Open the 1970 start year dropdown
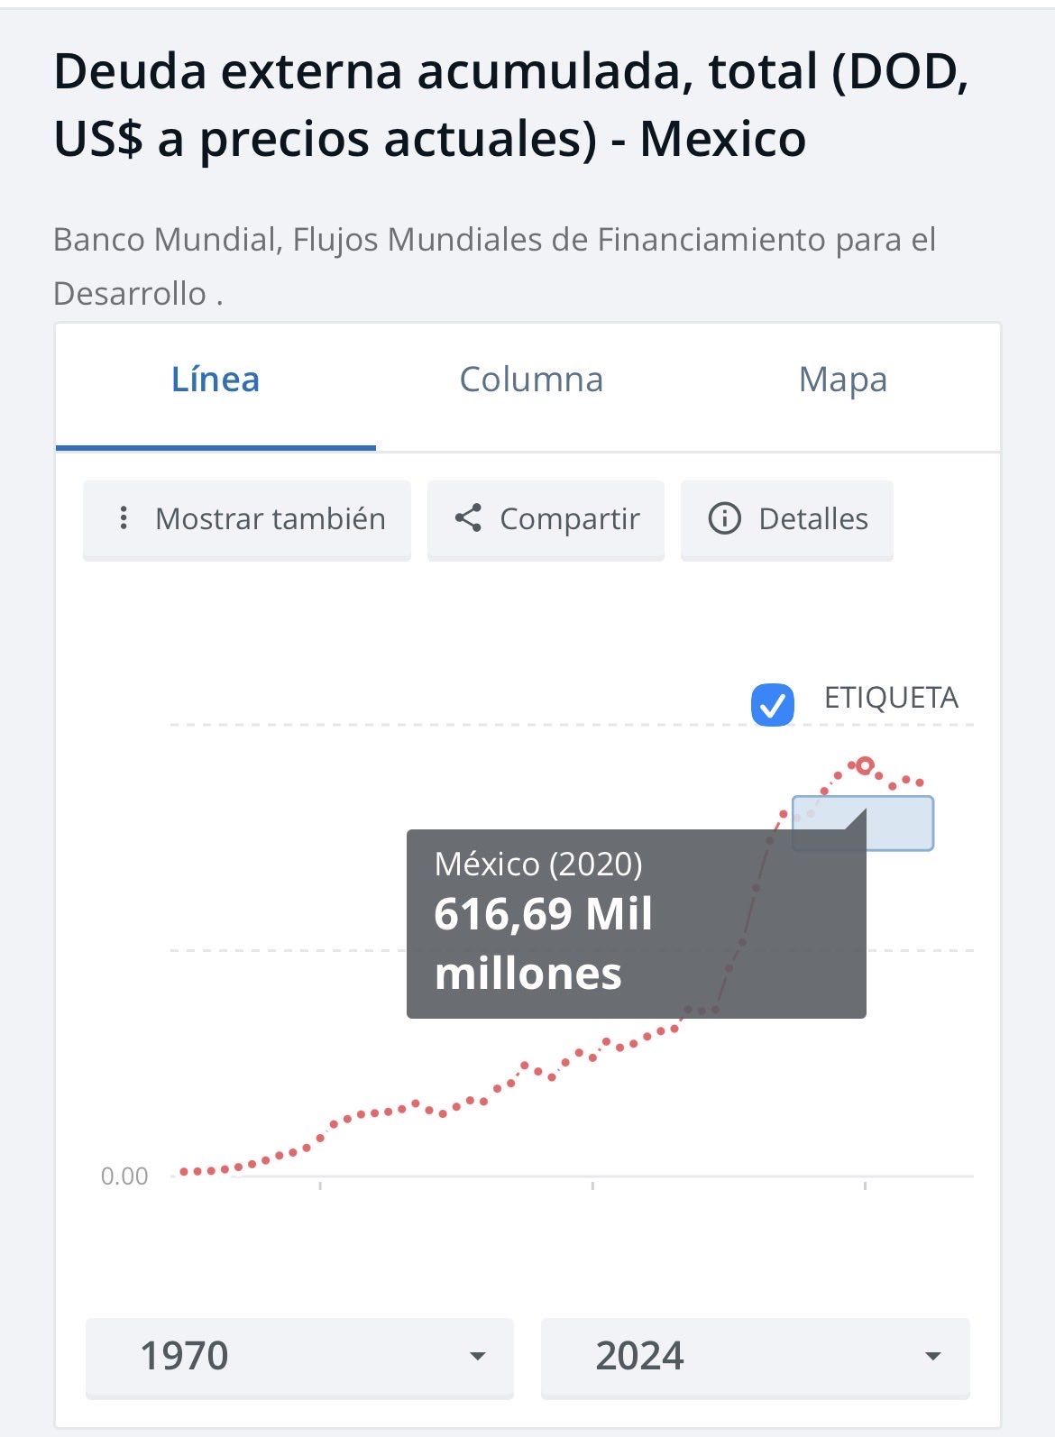The width and height of the screenshot is (1055, 1437). coord(299,1356)
